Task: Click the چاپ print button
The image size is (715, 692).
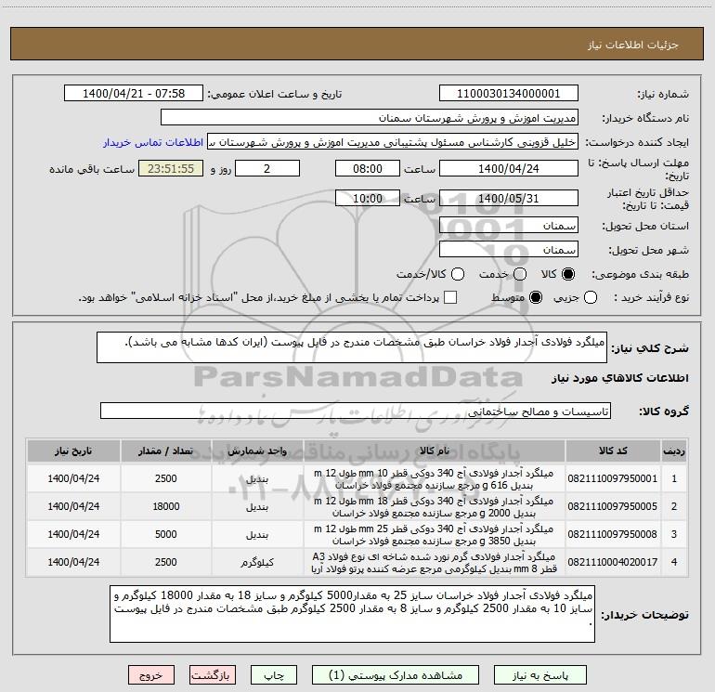Action: point(274,675)
